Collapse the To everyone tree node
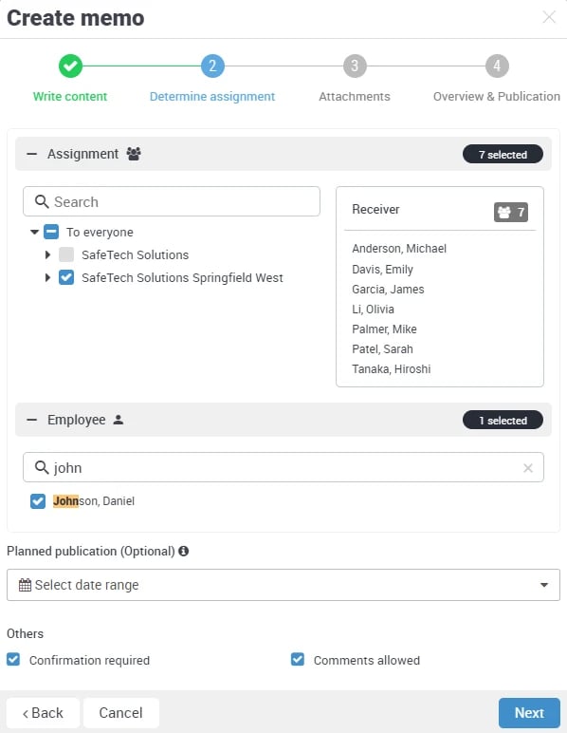This screenshot has width=567, height=733. click(x=34, y=232)
